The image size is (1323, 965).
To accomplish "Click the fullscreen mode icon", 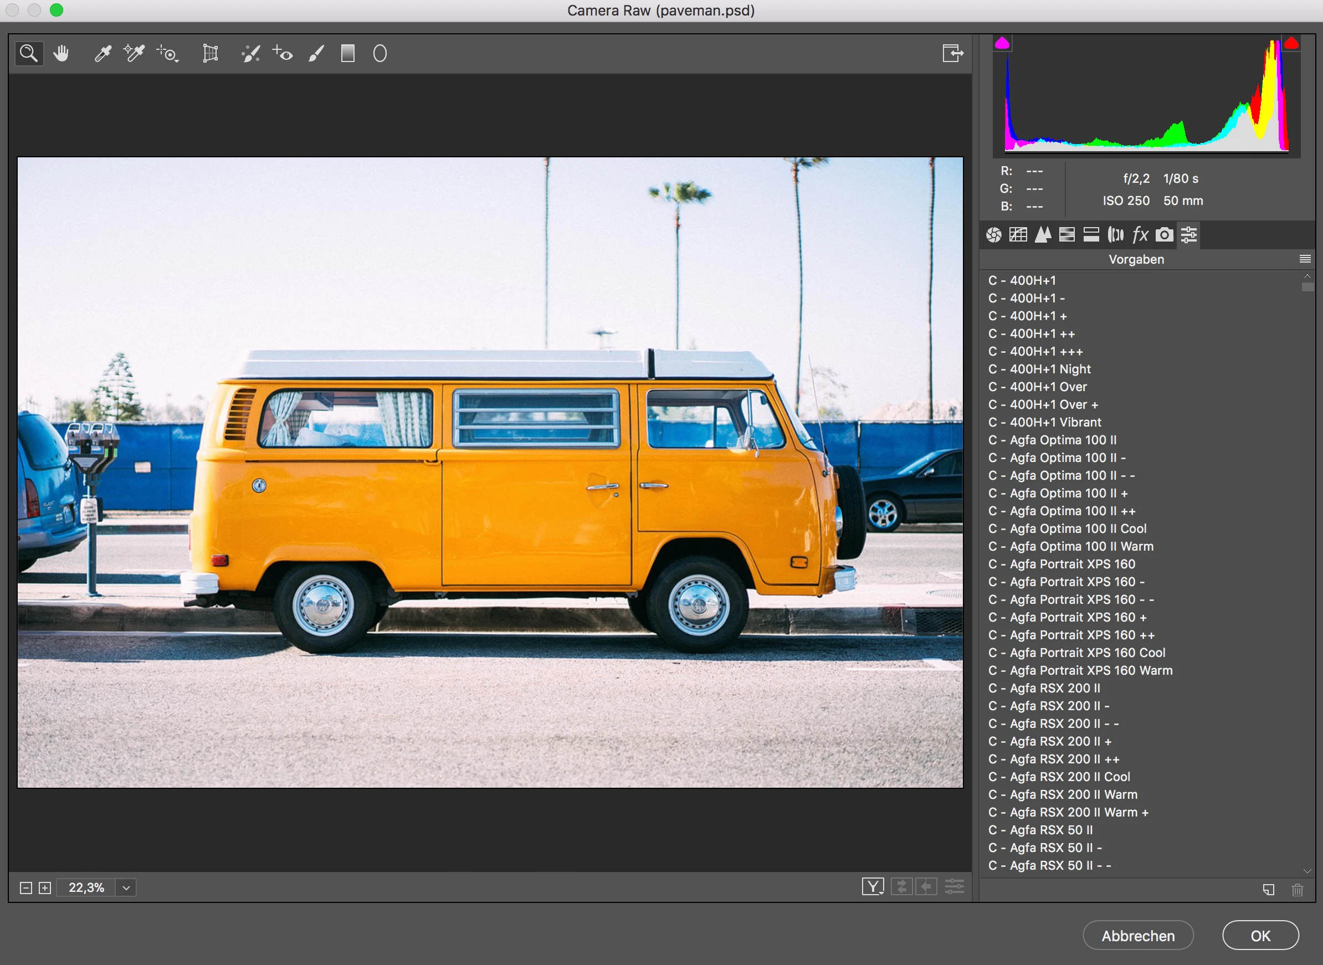I will (x=952, y=54).
